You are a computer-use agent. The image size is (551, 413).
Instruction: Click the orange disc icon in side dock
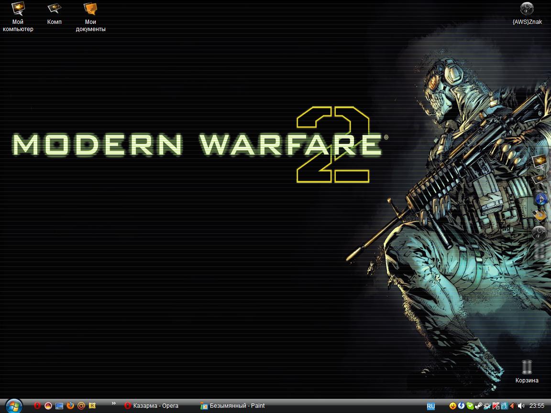[540, 215]
